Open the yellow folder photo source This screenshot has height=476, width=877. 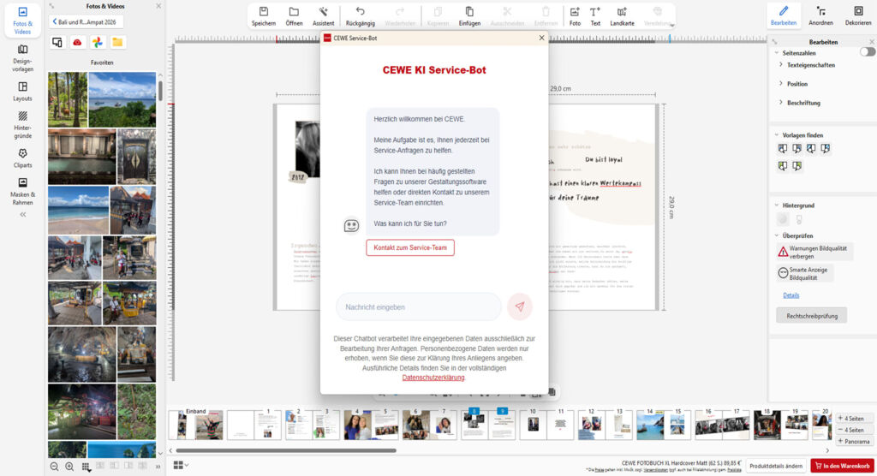[x=117, y=43]
